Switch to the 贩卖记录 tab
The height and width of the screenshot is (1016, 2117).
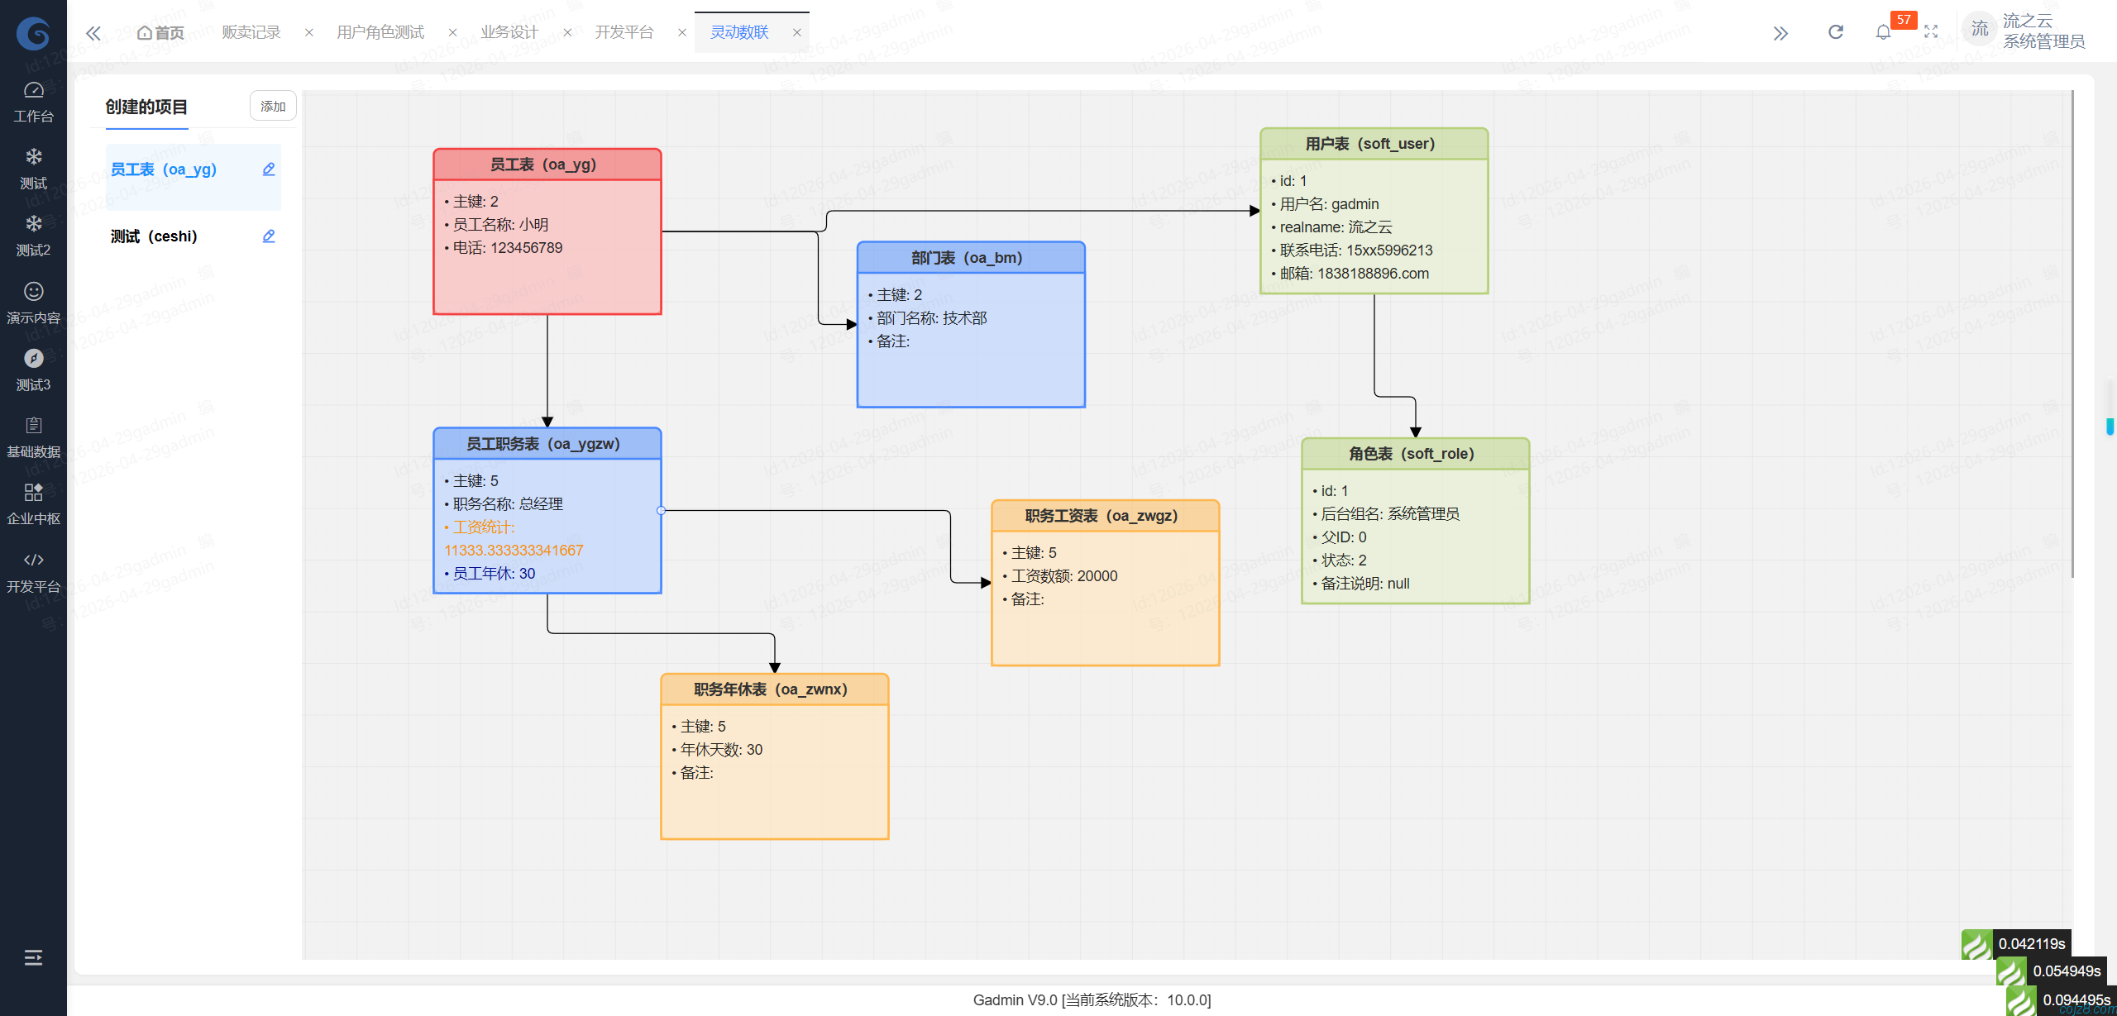click(251, 31)
